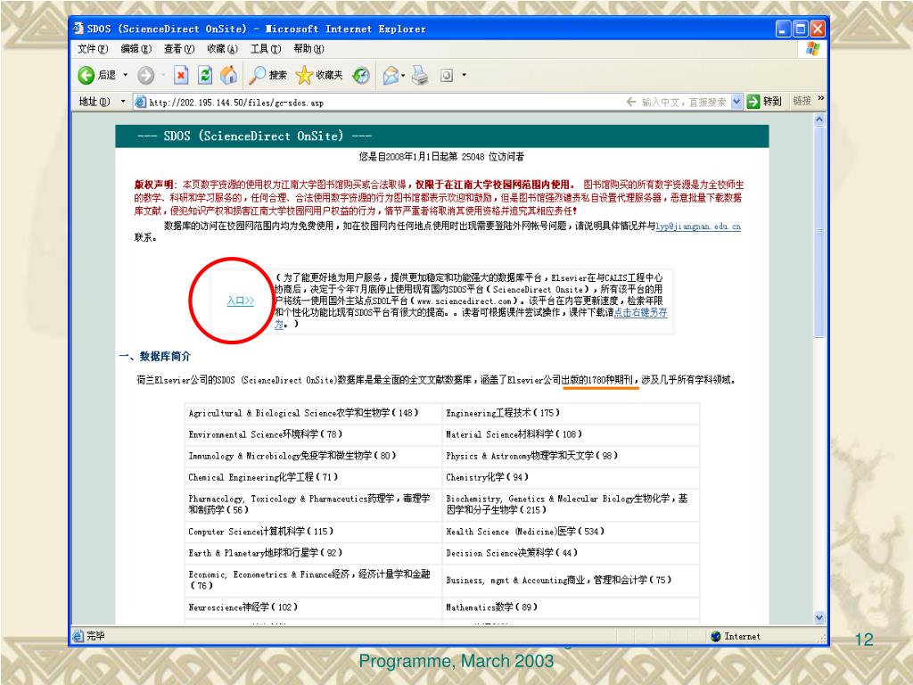
Task: Click the vertical scrollbar up arrow
Action: 819,120
